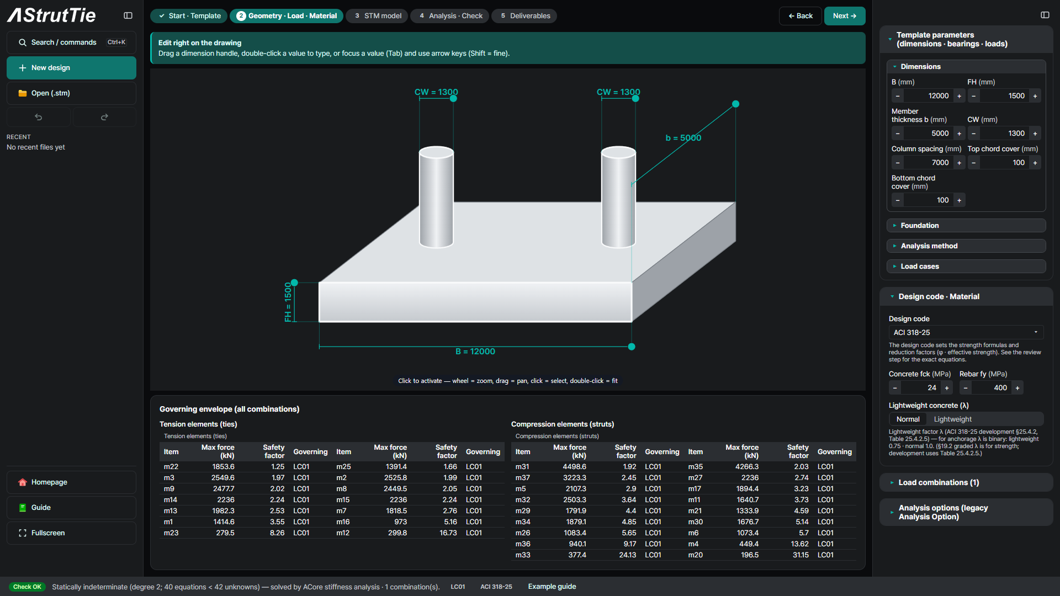Collapse the Dimensions section
Image resolution: width=1060 pixels, height=596 pixels.
[966, 67]
